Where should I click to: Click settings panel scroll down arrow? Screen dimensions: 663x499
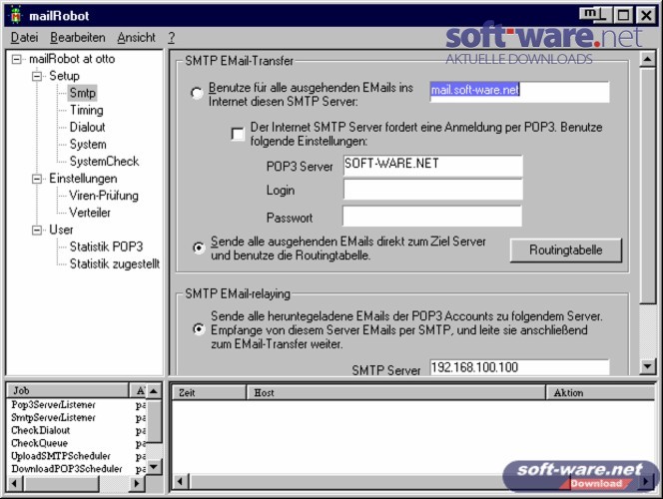647,366
